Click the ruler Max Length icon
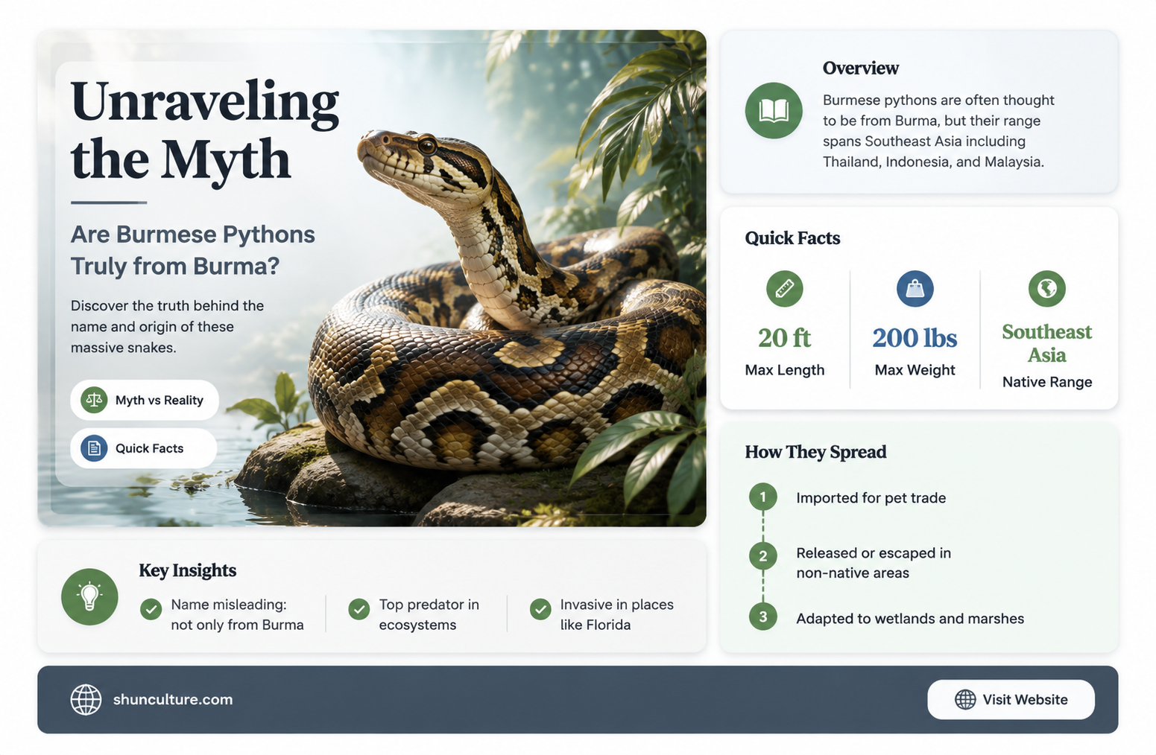 click(x=785, y=288)
